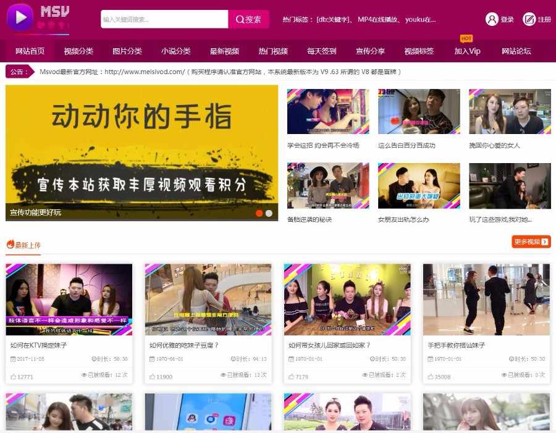Go to 热门视频 in navigation
556x433 pixels.
pyautogui.click(x=272, y=51)
